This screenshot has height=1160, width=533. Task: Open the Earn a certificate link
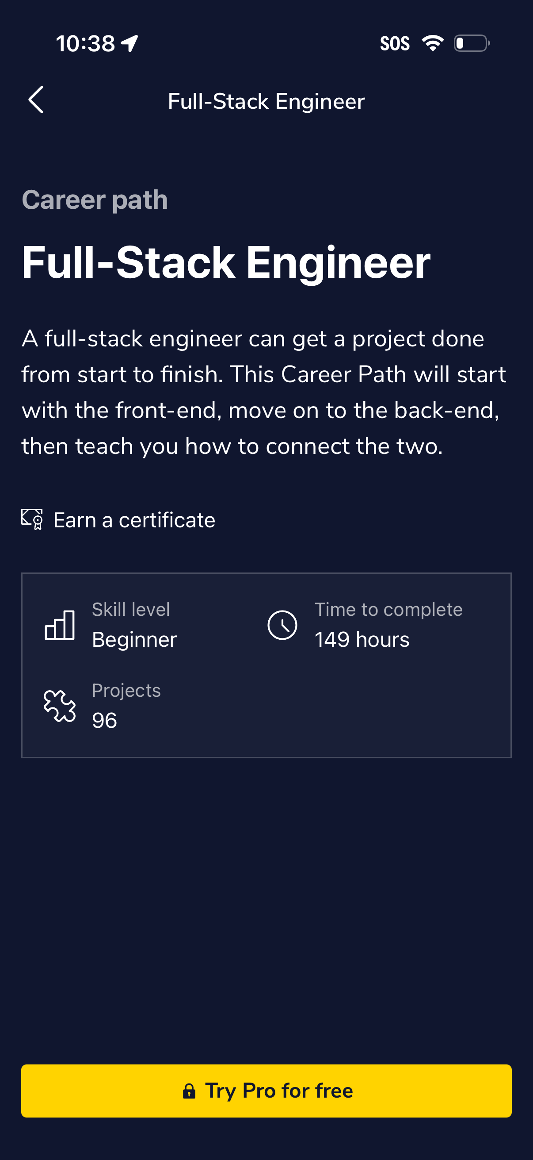pos(134,520)
